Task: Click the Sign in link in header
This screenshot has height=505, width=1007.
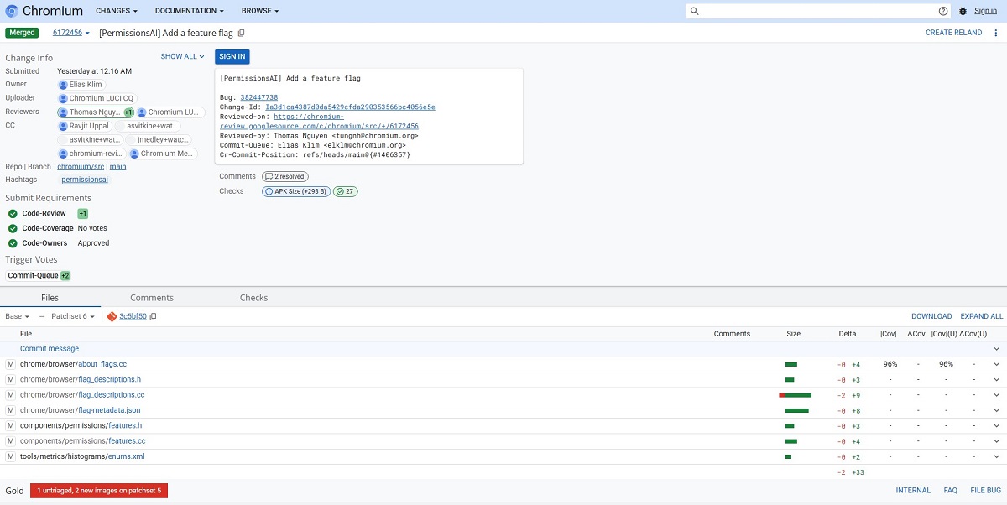Action: pyautogui.click(x=985, y=11)
